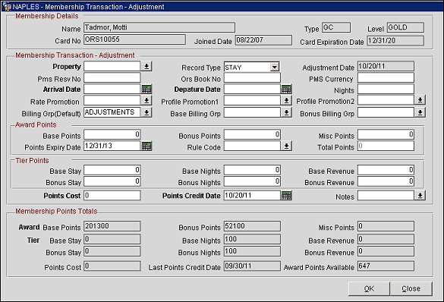Screen dimensions: 444x302
Task: Expand the Record Type dropdown
Action: [274, 67]
